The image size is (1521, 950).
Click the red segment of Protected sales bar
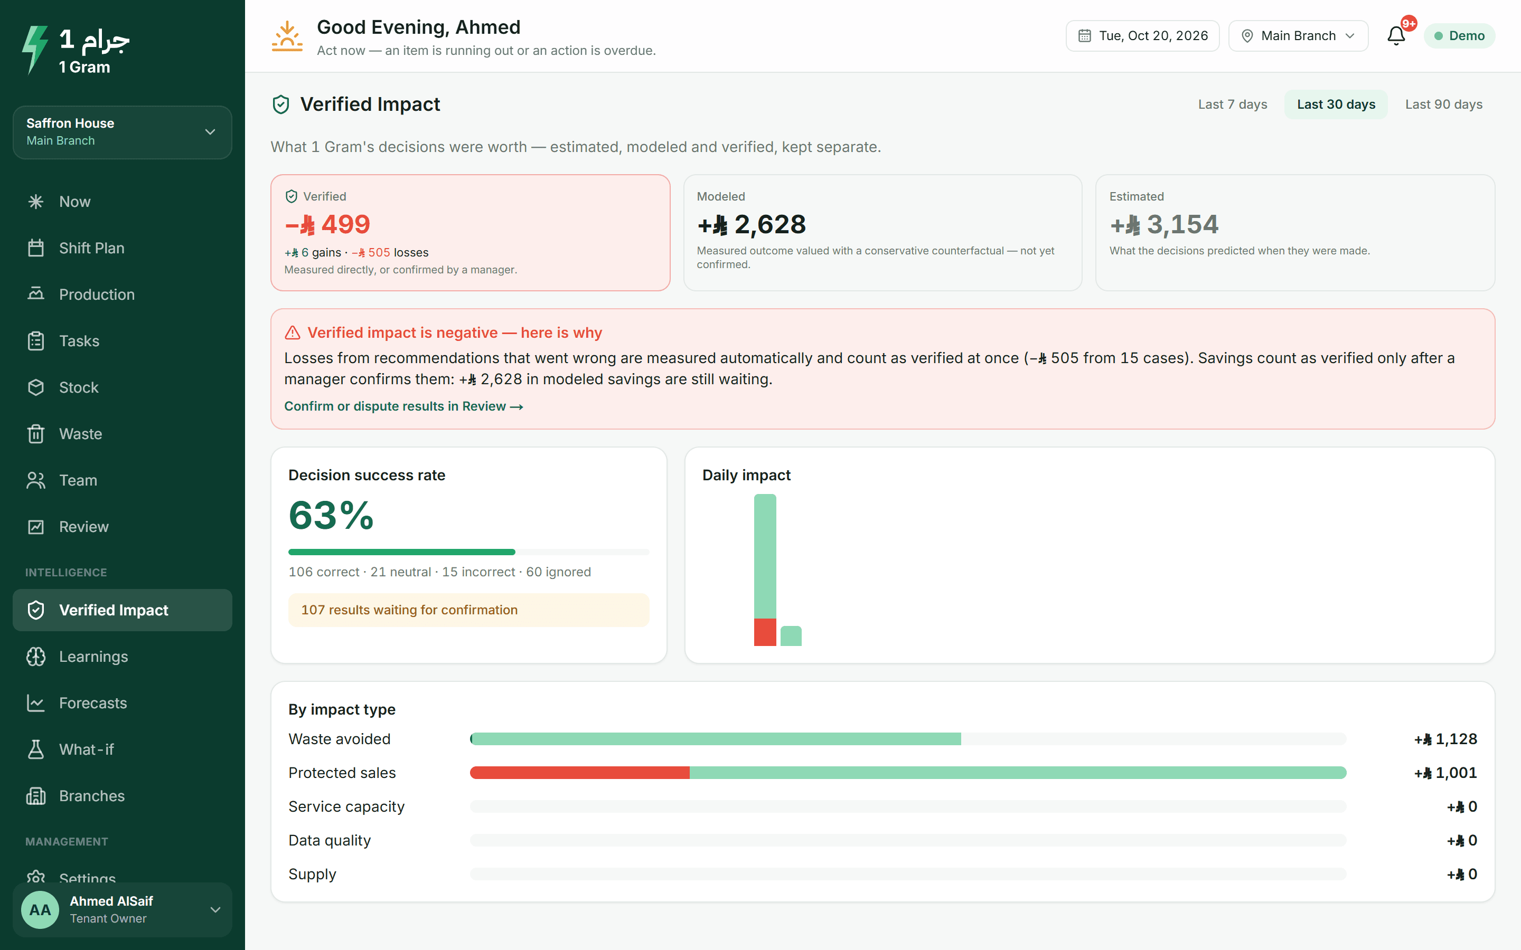(x=579, y=773)
